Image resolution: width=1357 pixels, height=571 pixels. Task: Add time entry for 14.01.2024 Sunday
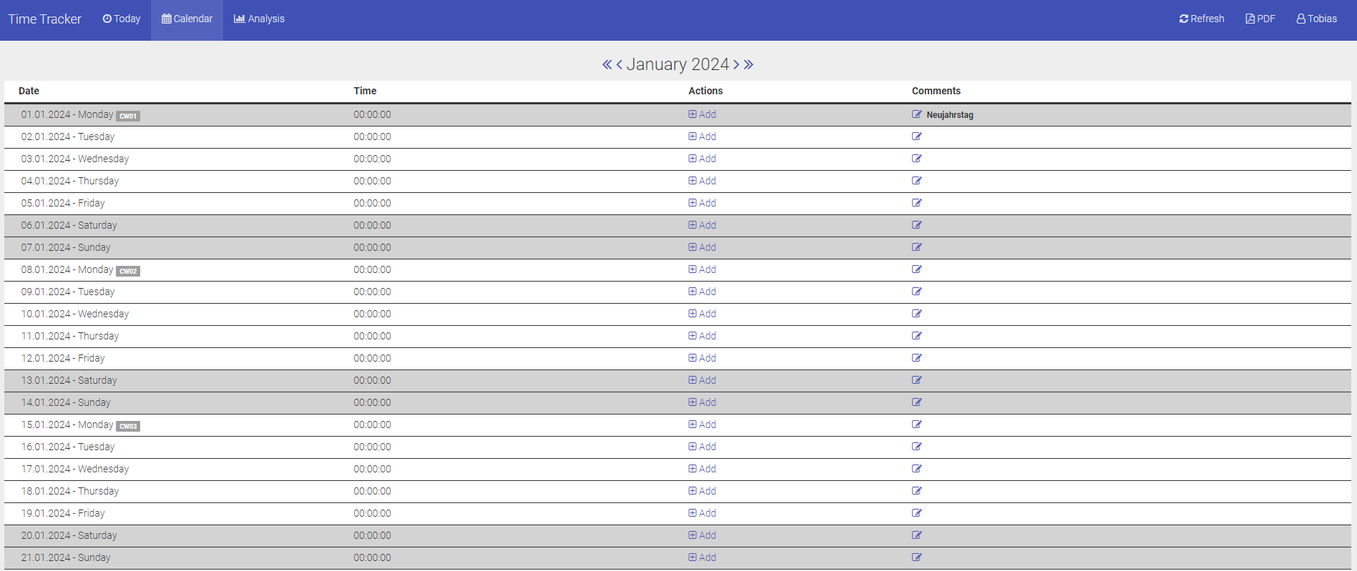(x=702, y=402)
